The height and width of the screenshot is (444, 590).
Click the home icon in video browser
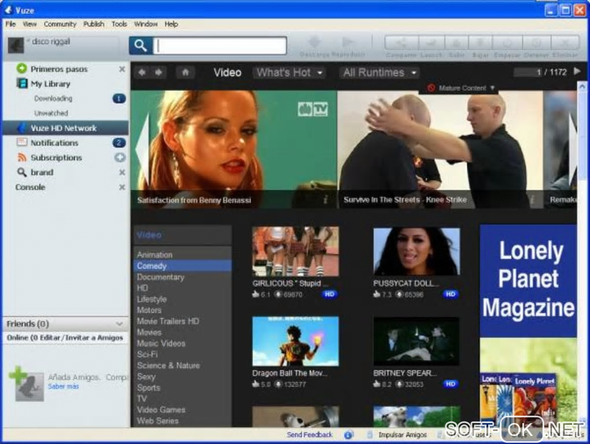click(186, 72)
